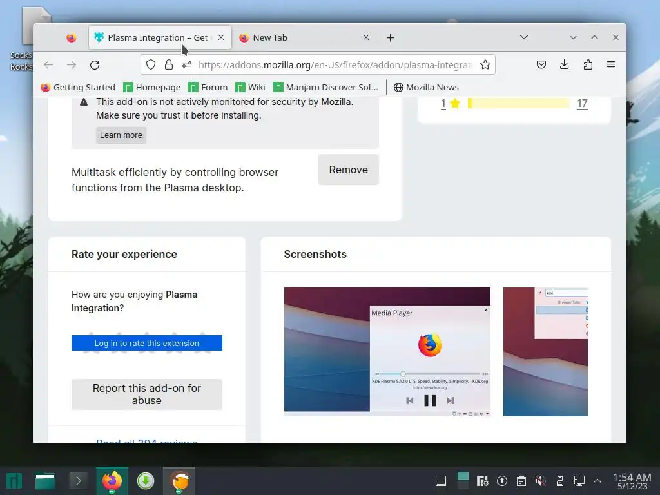Open the Manjaro application launcher

pos(14,481)
